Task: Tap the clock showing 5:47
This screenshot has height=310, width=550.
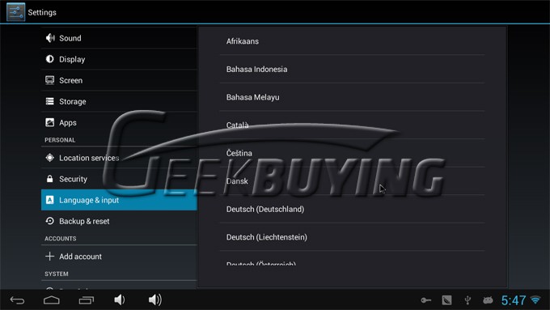Action: point(514,300)
